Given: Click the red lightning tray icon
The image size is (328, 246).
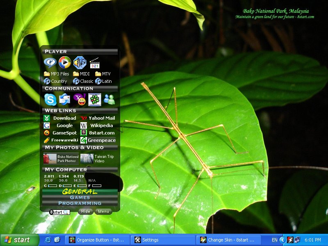Looking at the screenshot, I should coord(290,240).
